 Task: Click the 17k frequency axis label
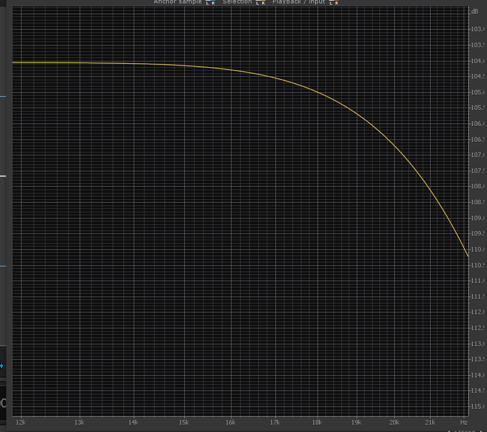275,422
